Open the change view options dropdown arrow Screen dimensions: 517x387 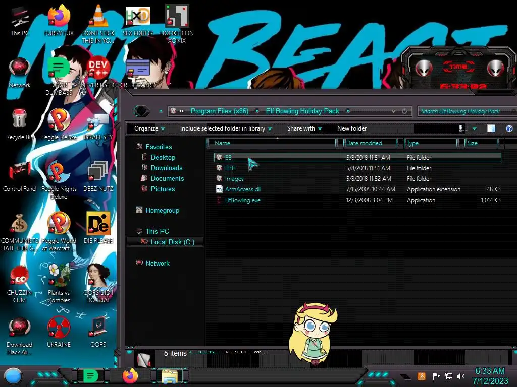(474, 128)
